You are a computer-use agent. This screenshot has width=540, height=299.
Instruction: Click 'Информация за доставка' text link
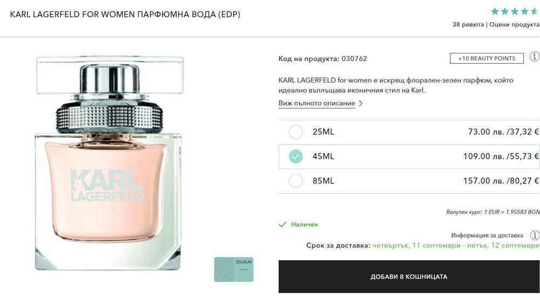coord(487,235)
